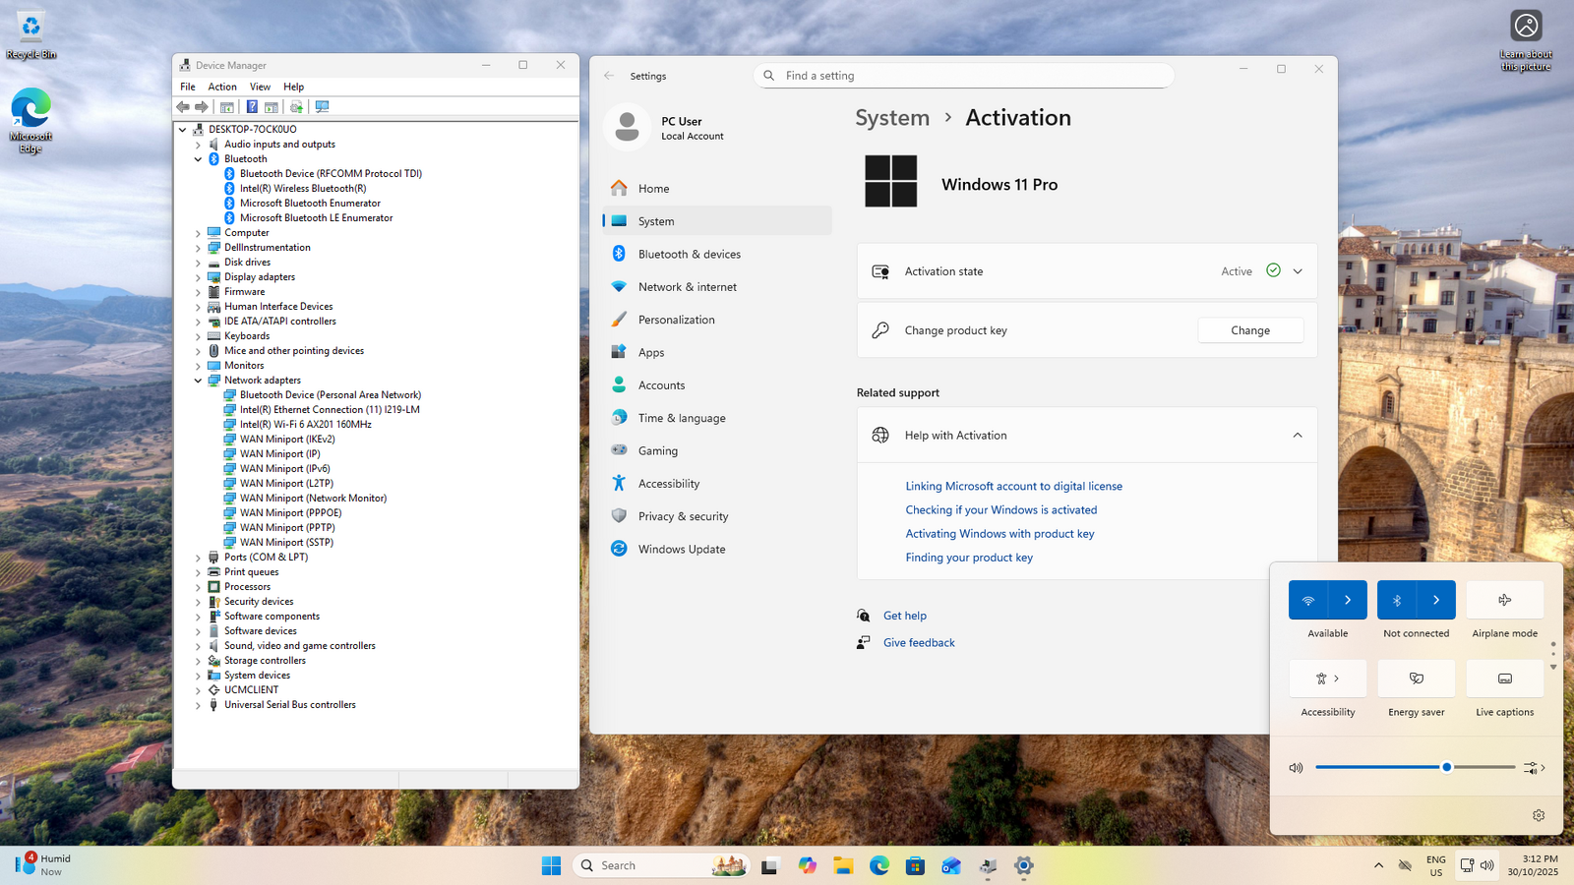
Task: Click Scan for hardware changes toolbar icon
Action: click(322, 107)
